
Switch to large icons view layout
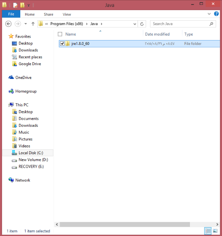[x=215, y=231]
